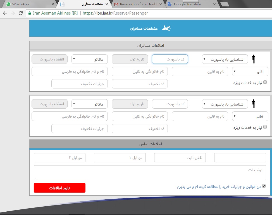The width and height of the screenshot is (272, 215).
Task: Click the red تایید اطلاعات button
Action: click(x=59, y=188)
